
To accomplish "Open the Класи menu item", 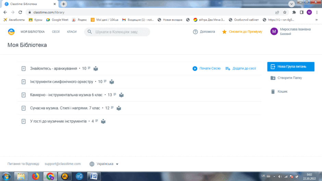I will pyautogui.click(x=72, y=32).
